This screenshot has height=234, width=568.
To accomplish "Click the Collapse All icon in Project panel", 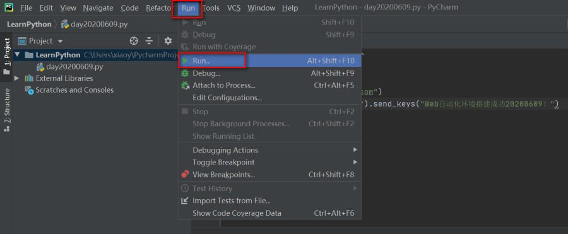I will tap(149, 41).
